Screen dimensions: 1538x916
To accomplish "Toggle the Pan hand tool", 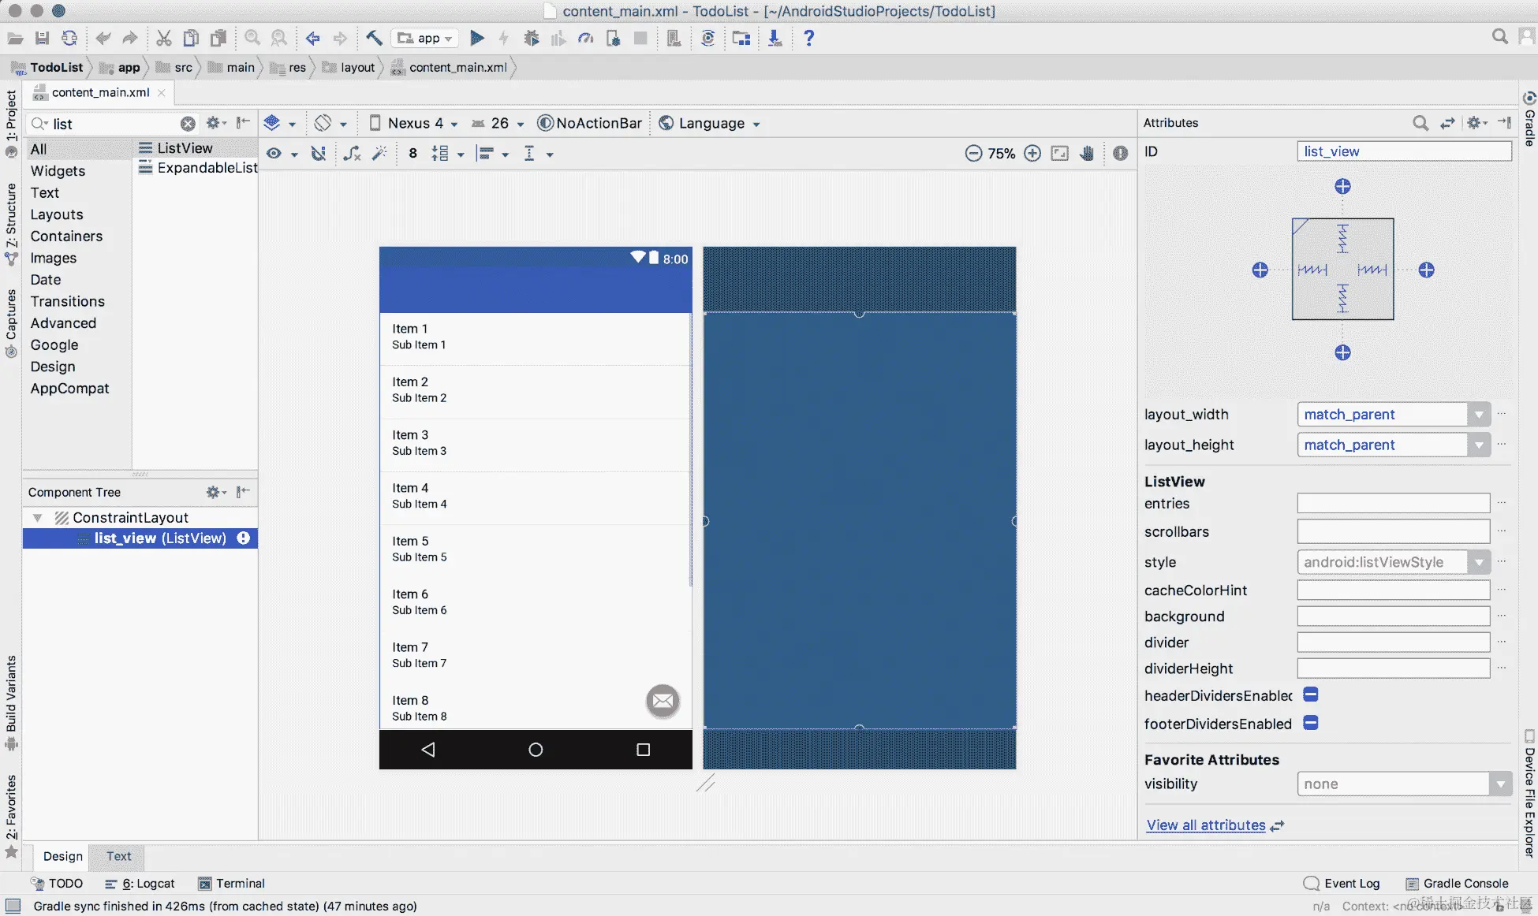I will 1087,154.
